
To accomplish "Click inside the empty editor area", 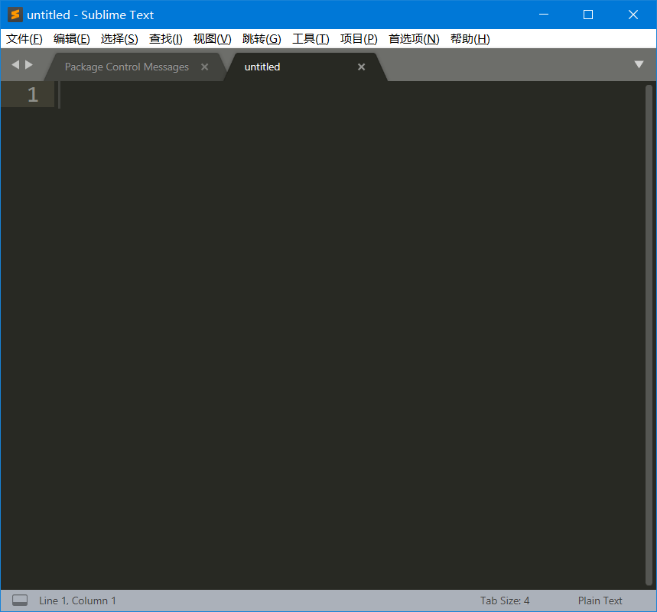I will point(329,306).
